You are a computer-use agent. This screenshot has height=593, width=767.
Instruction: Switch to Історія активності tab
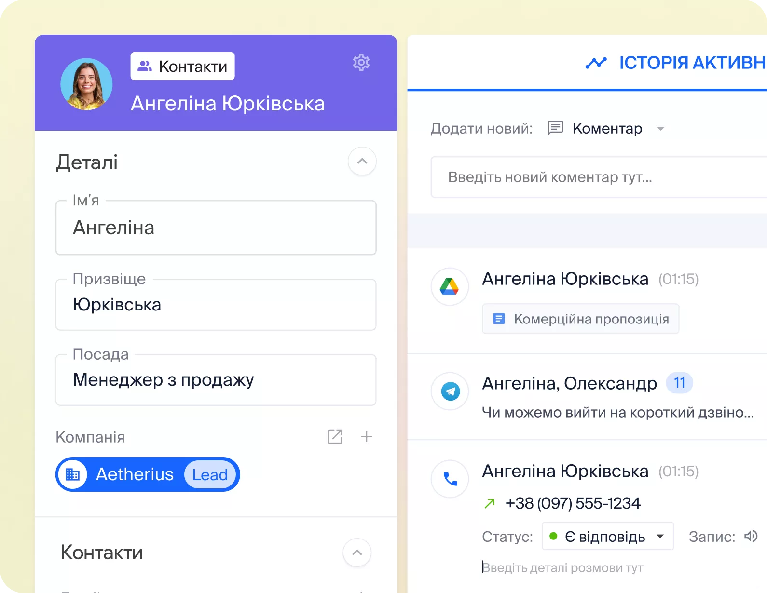coord(675,63)
